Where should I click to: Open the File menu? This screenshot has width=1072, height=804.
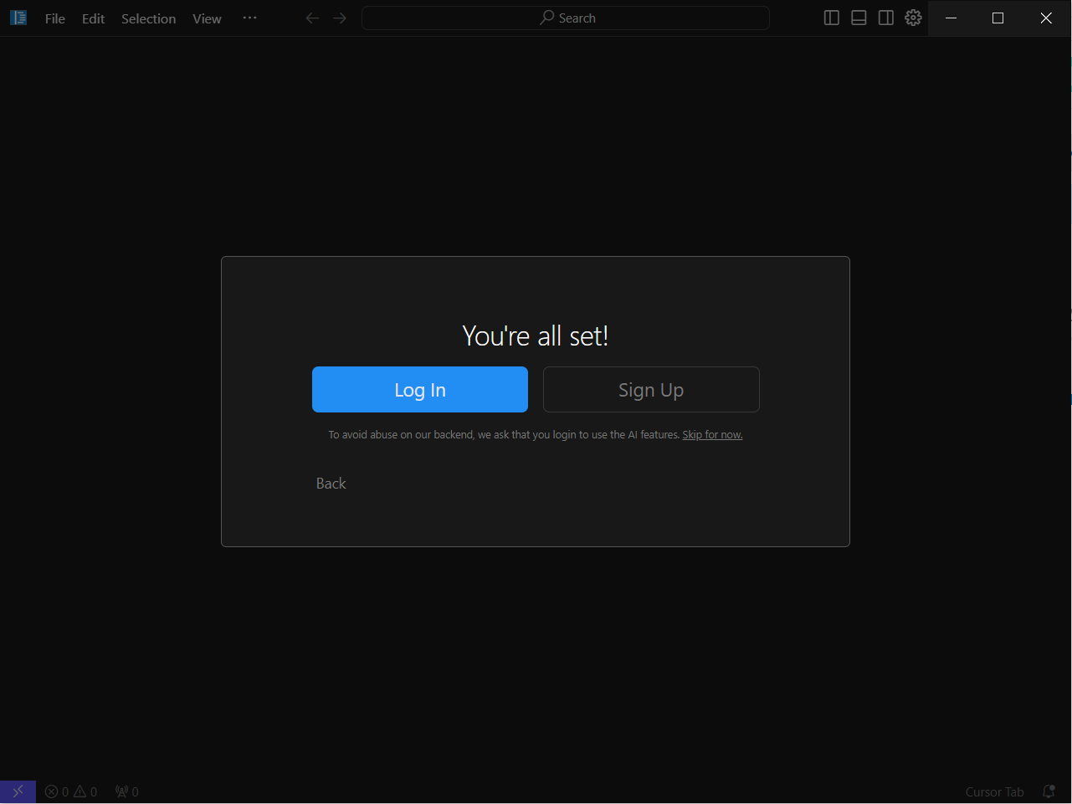(x=55, y=18)
